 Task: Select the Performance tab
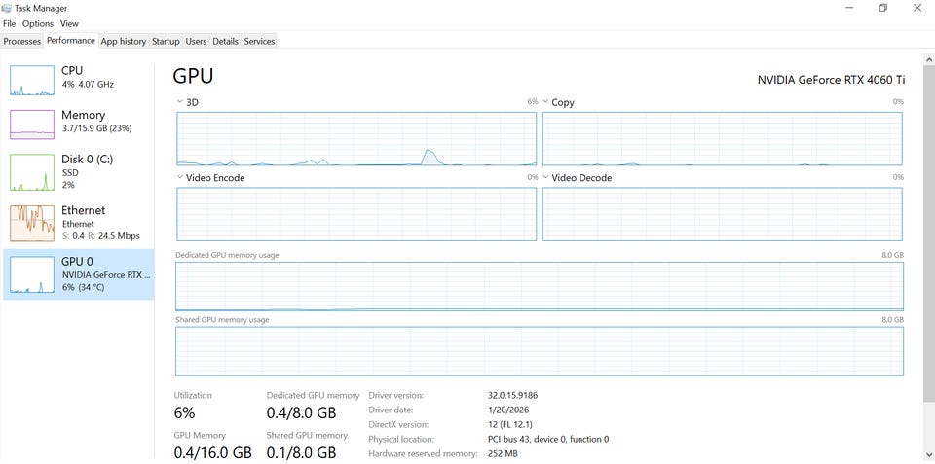coord(71,41)
